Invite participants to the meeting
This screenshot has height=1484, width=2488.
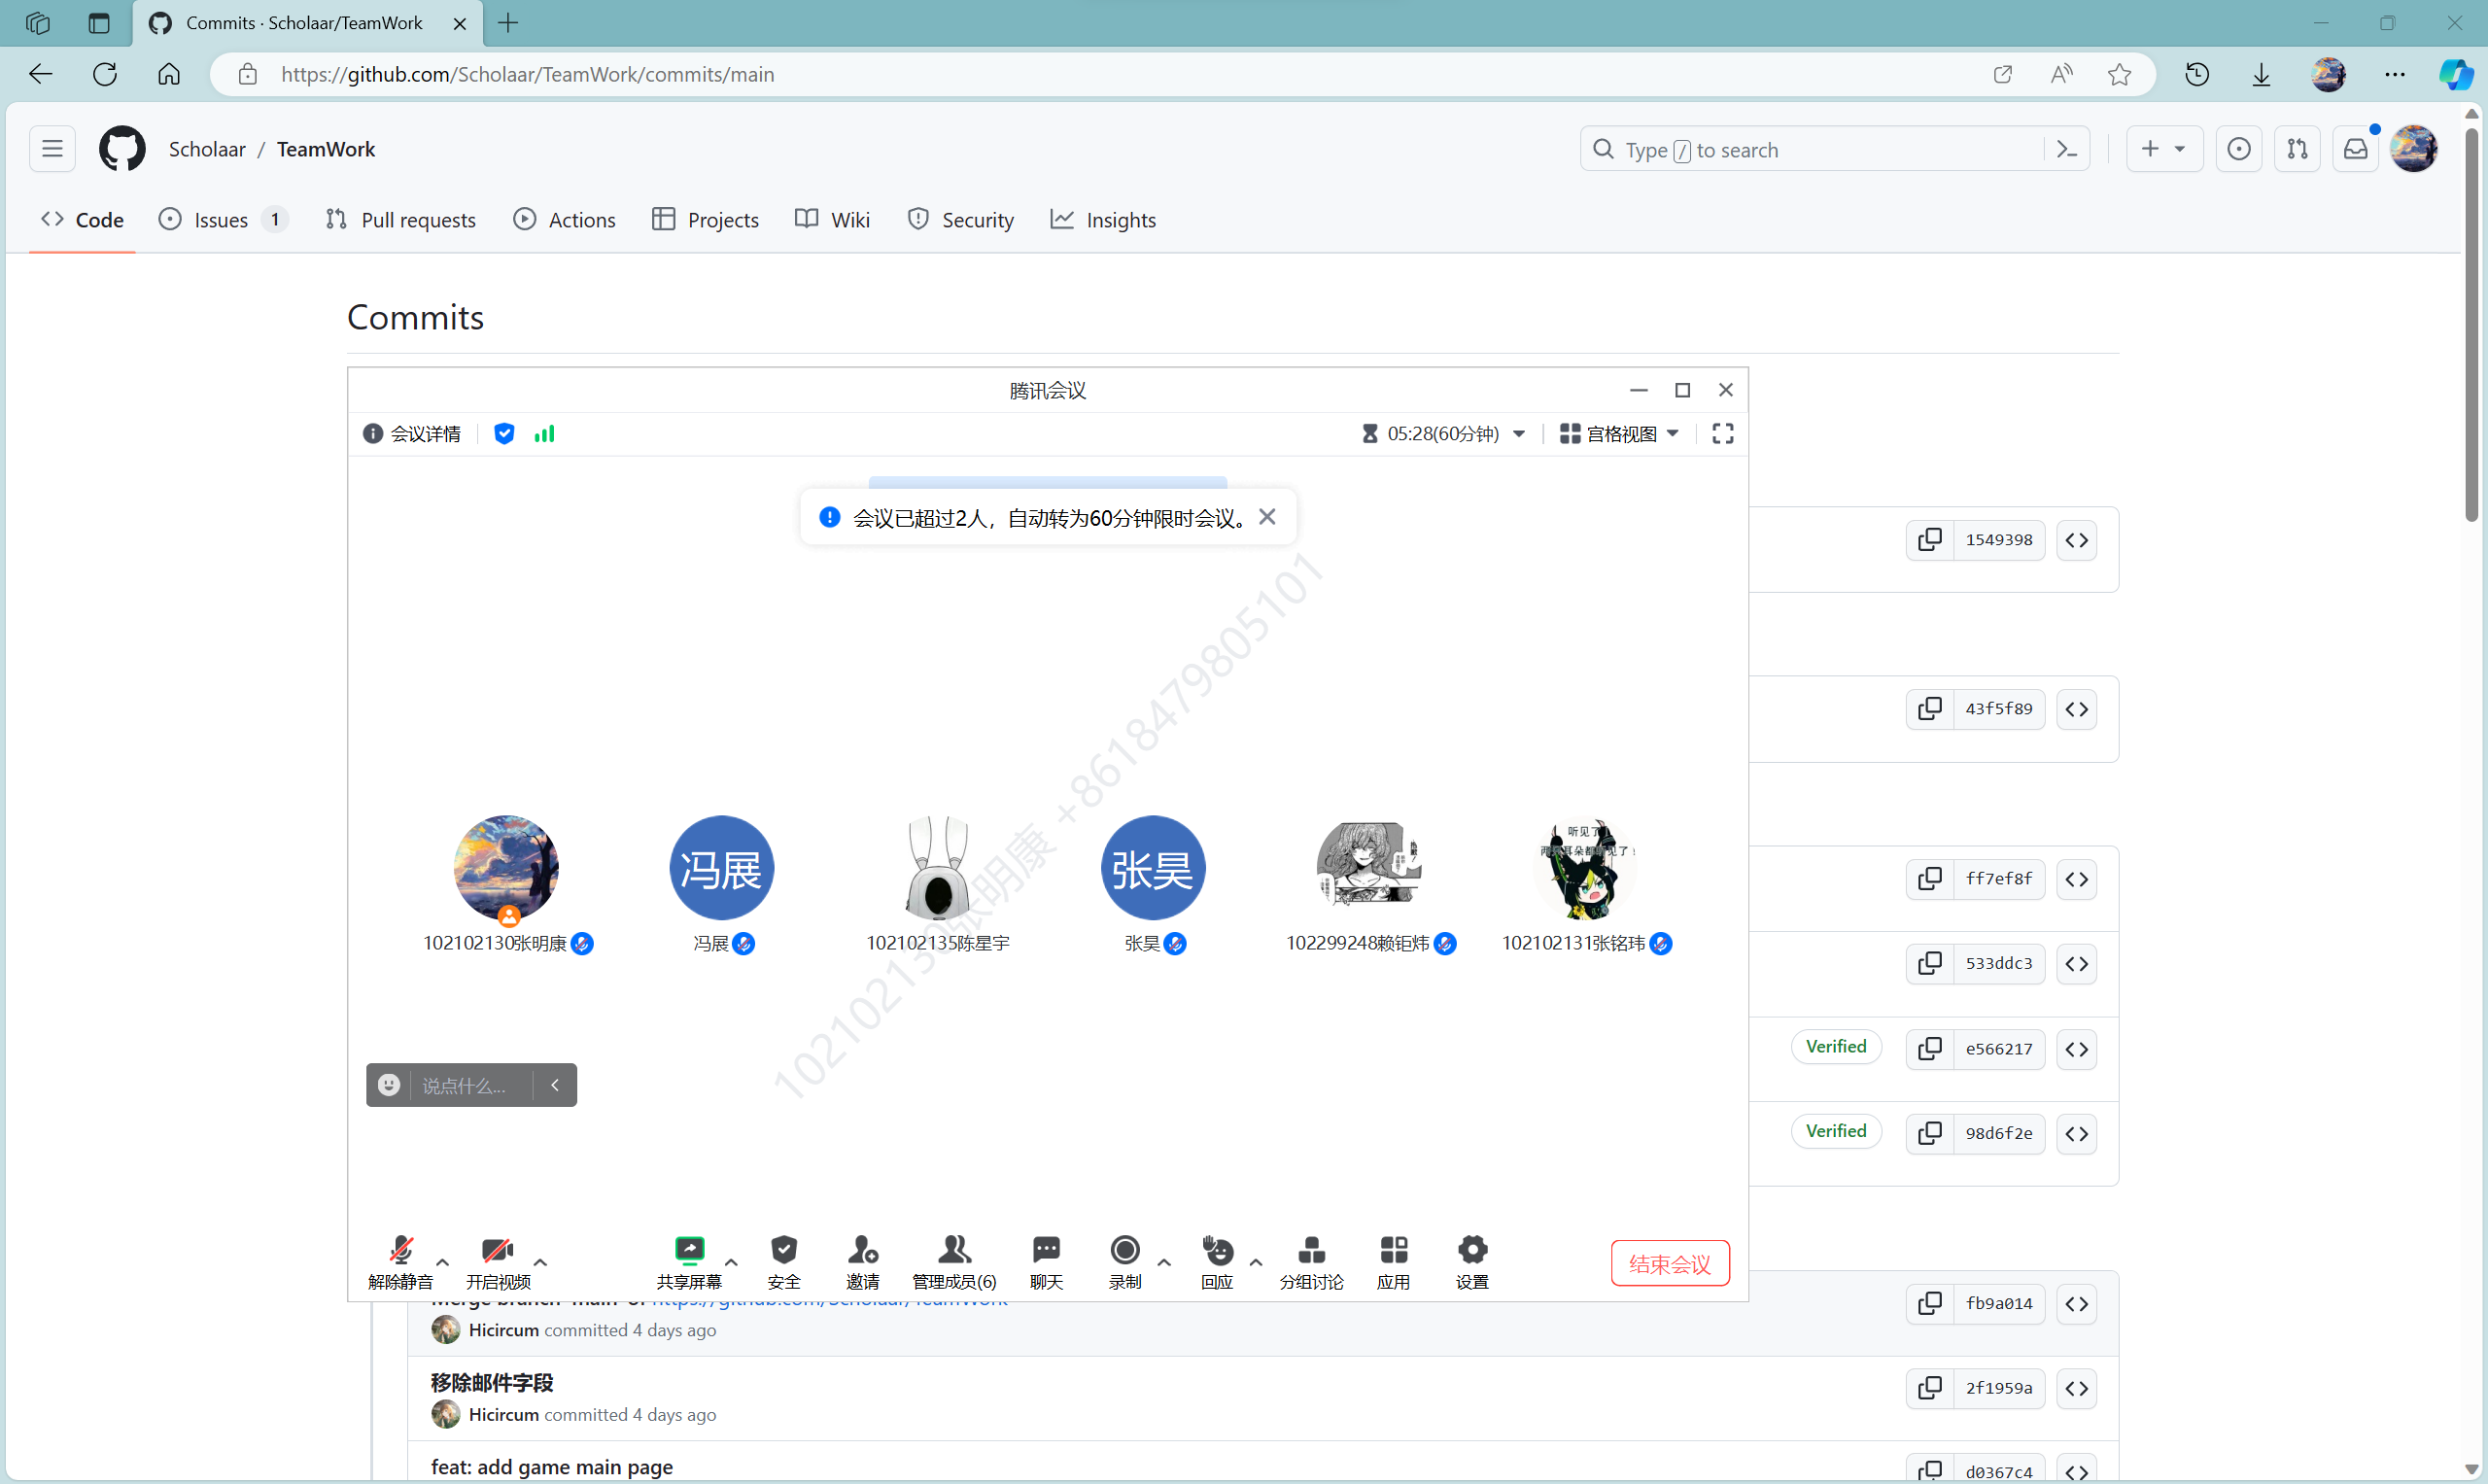pyautogui.click(x=862, y=1261)
